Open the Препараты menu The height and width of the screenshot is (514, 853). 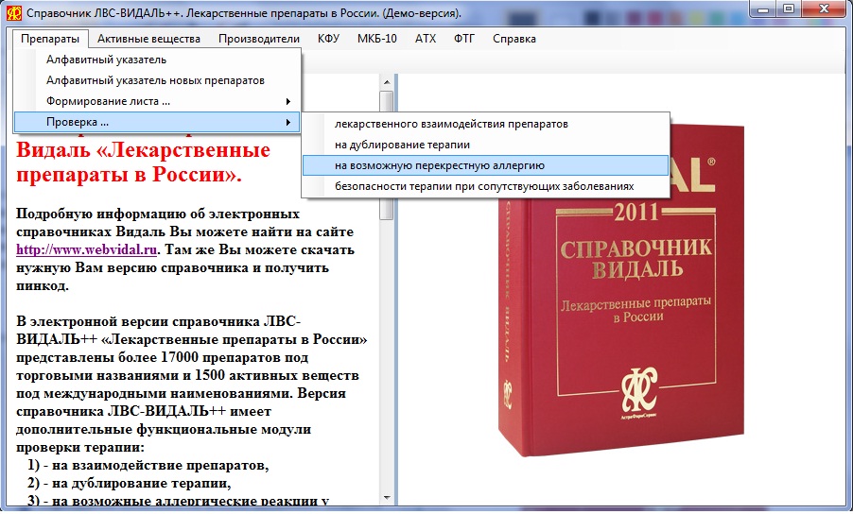[50, 39]
